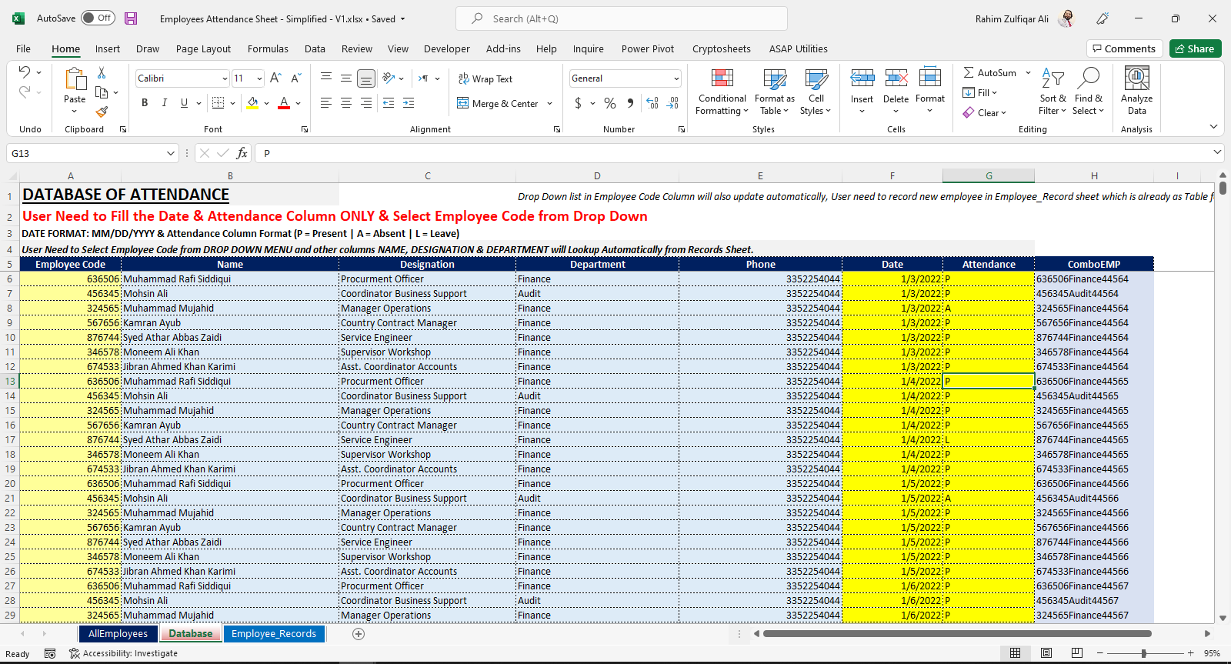Expand the formula bar
Viewport: 1231px width, 664px height.
[1217, 152]
